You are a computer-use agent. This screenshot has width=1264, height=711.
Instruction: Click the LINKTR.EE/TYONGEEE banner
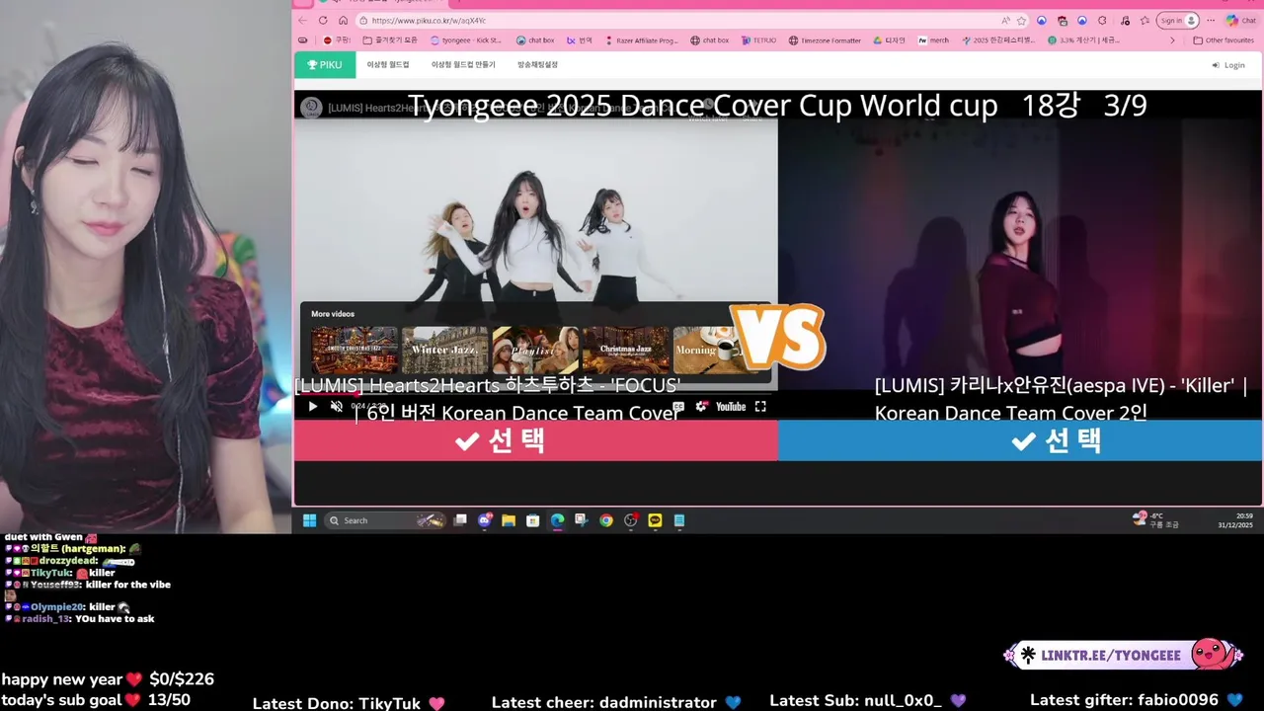(x=1123, y=655)
